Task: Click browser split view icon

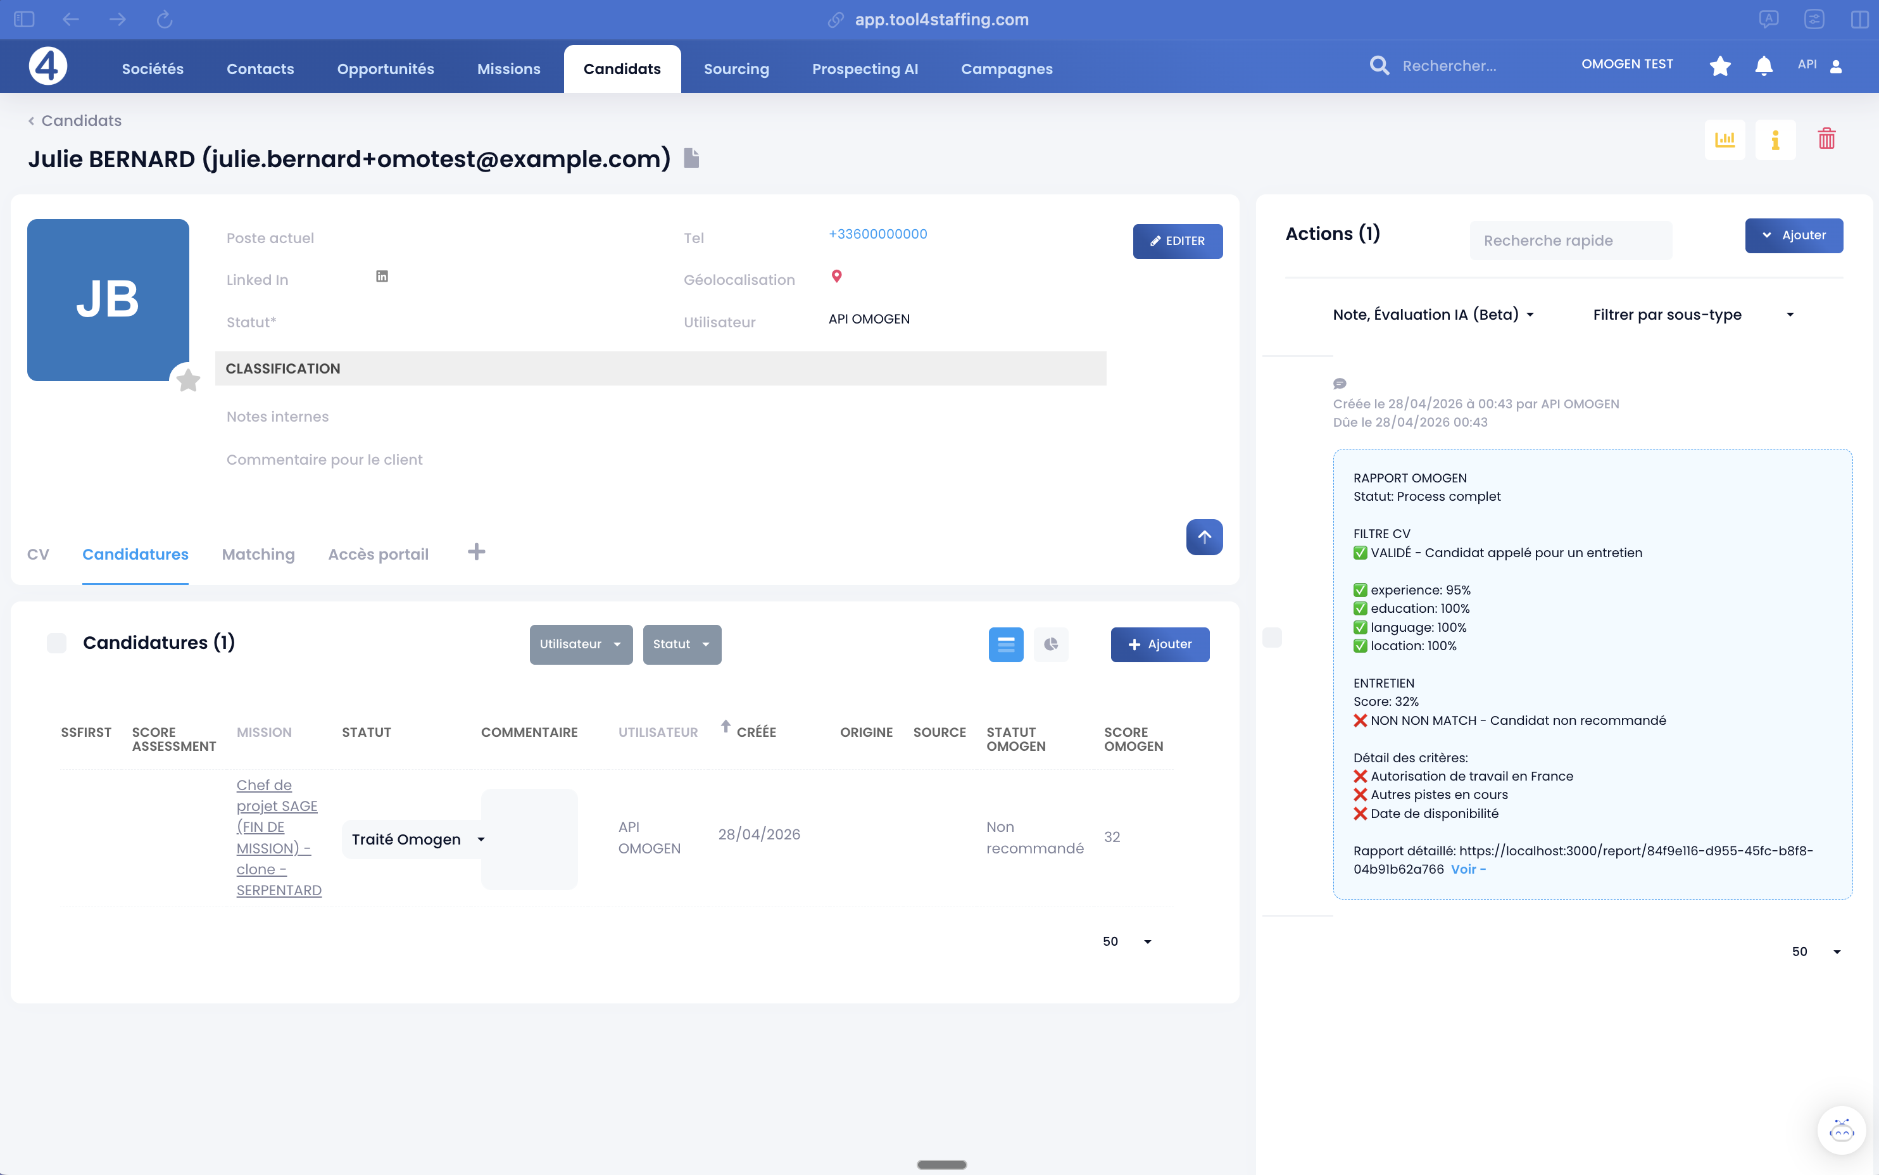Action: coord(1859,20)
